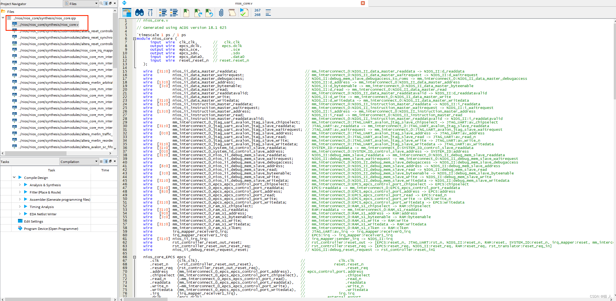This screenshot has width=616, height=301.
Task: Click the play icon for Compile Design
Action: pos(20,177)
